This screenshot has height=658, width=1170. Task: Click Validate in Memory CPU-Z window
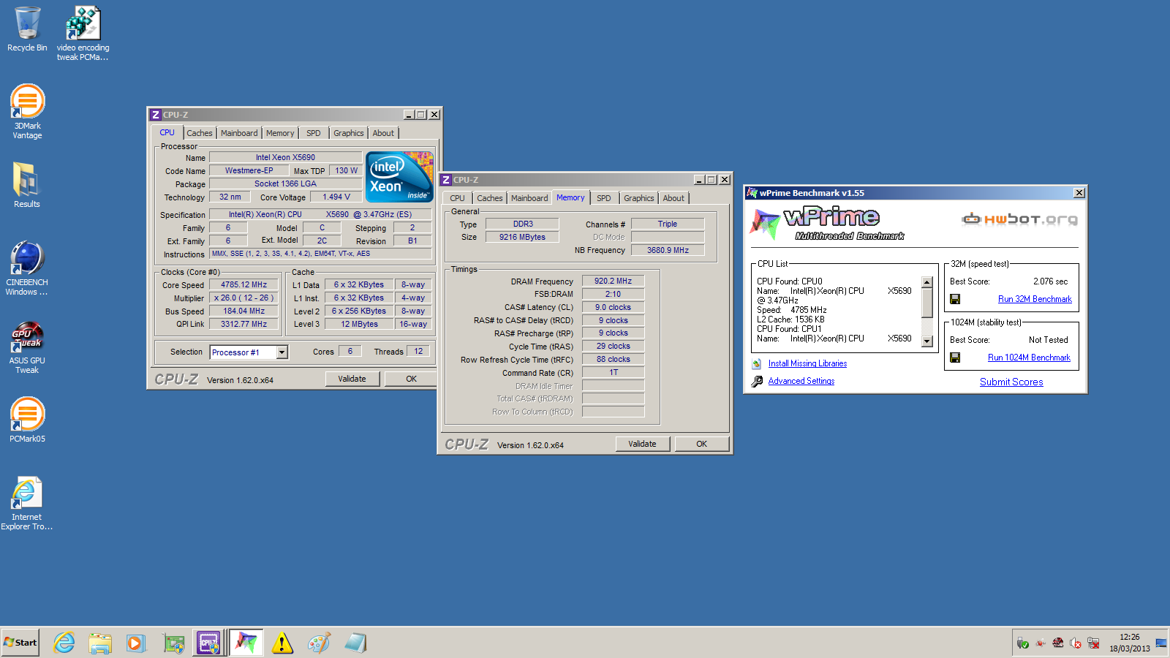coord(643,444)
